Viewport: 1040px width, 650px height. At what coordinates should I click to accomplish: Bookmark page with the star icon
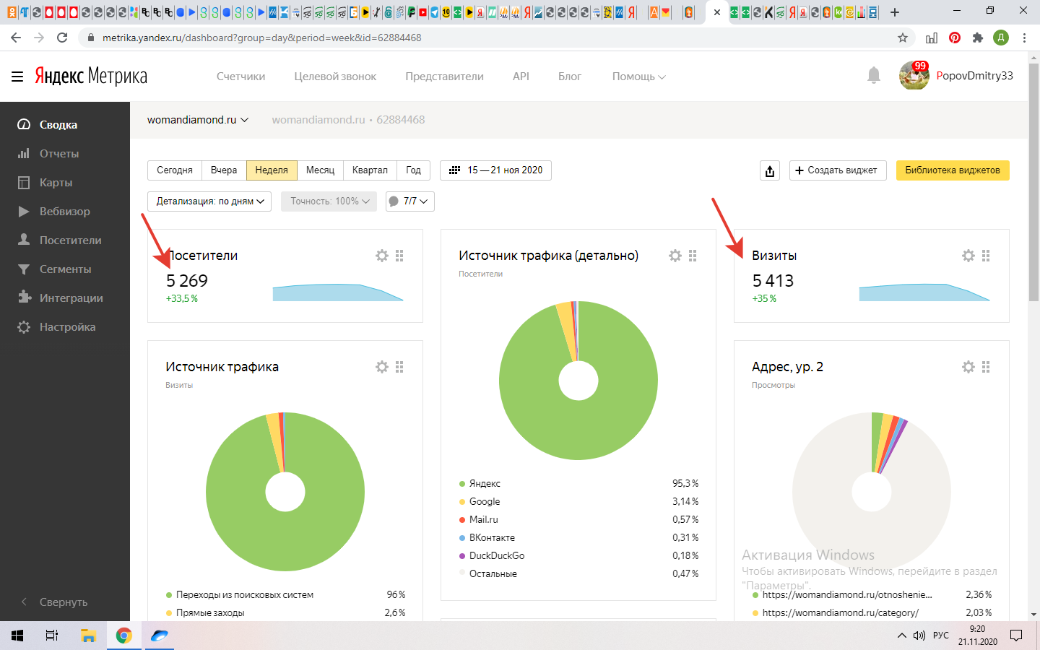903,38
